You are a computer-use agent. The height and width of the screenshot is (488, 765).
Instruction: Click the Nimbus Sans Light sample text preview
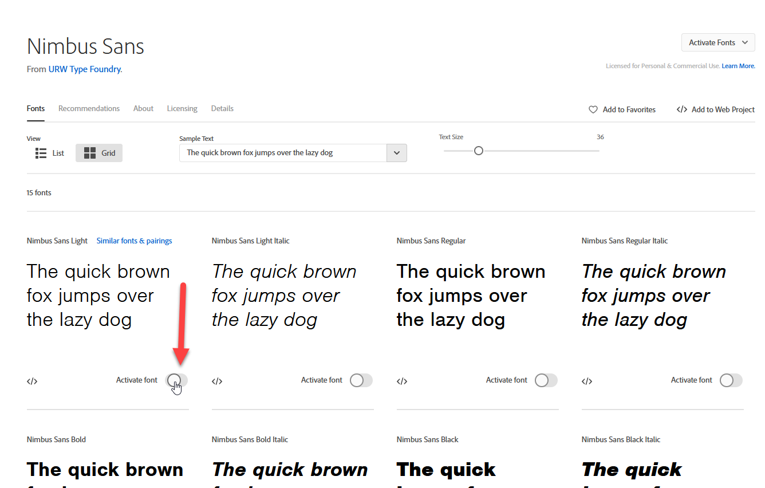(98, 296)
